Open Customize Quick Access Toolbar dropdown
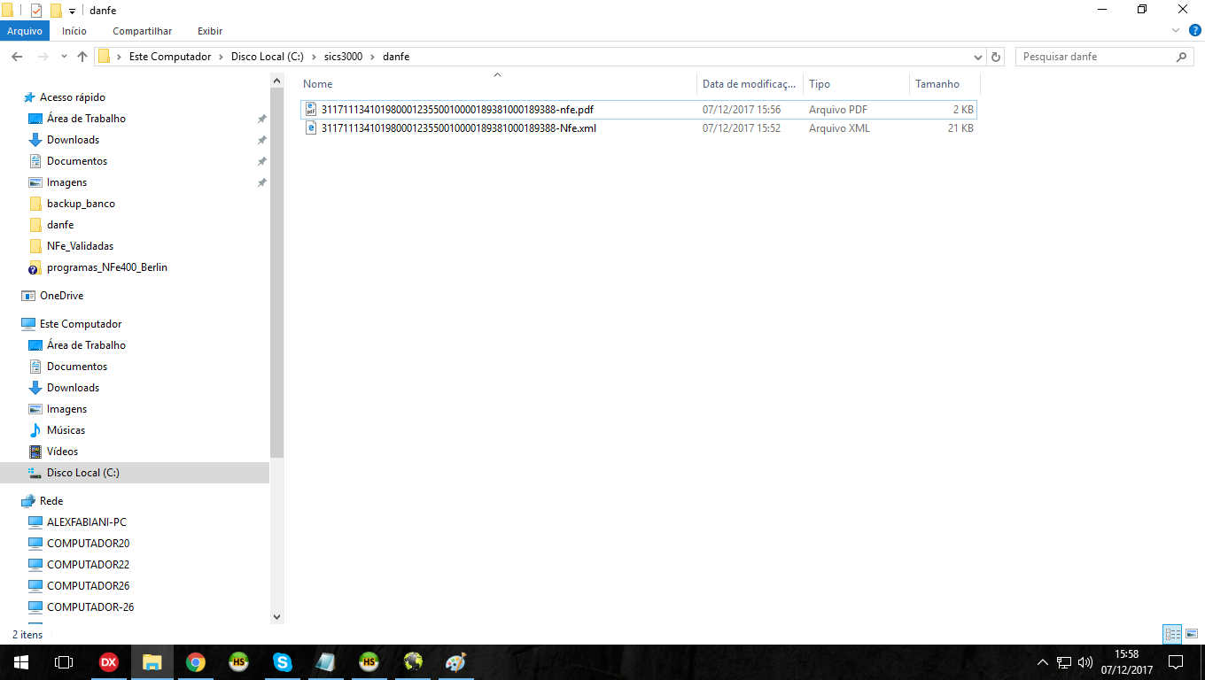The height and width of the screenshot is (680, 1205). click(x=72, y=11)
